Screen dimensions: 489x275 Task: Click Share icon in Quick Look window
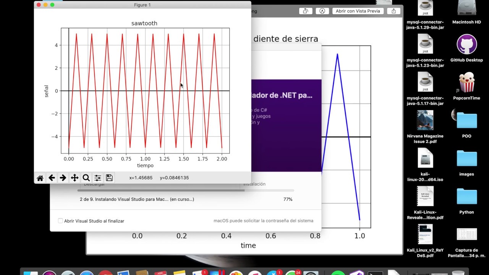[x=393, y=11]
